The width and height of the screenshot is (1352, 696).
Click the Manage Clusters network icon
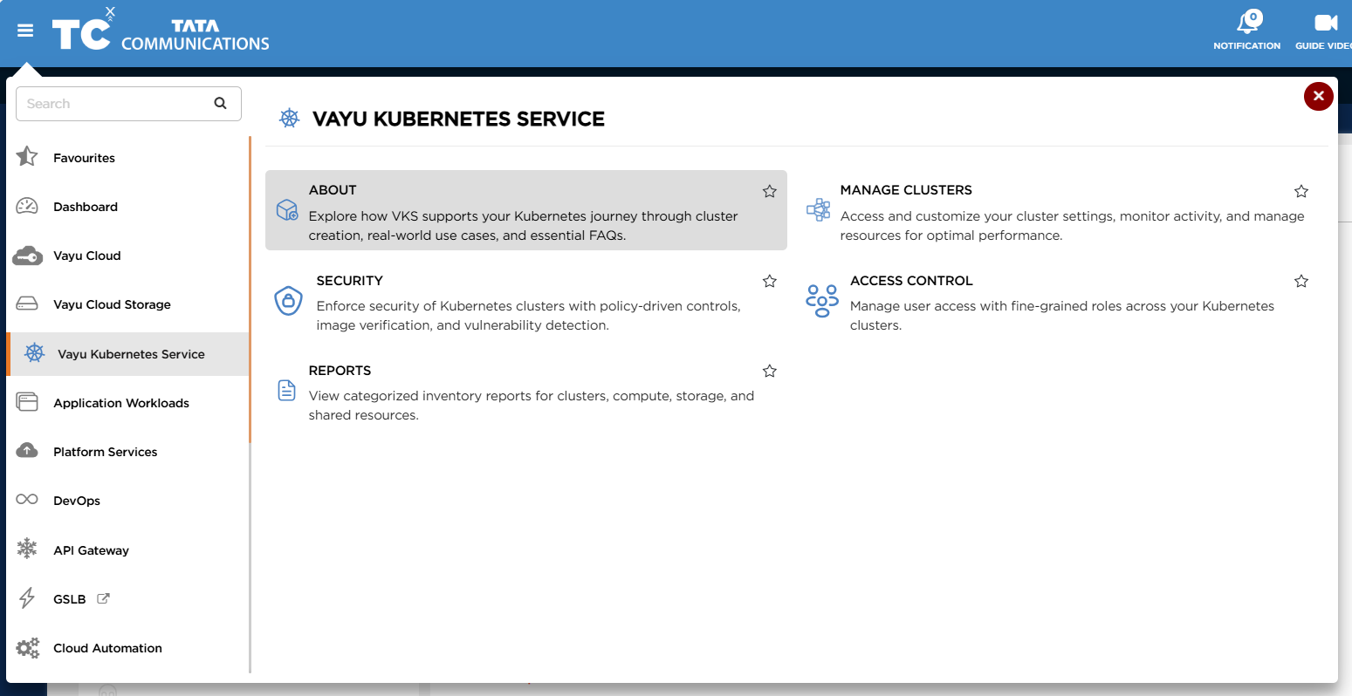point(818,209)
